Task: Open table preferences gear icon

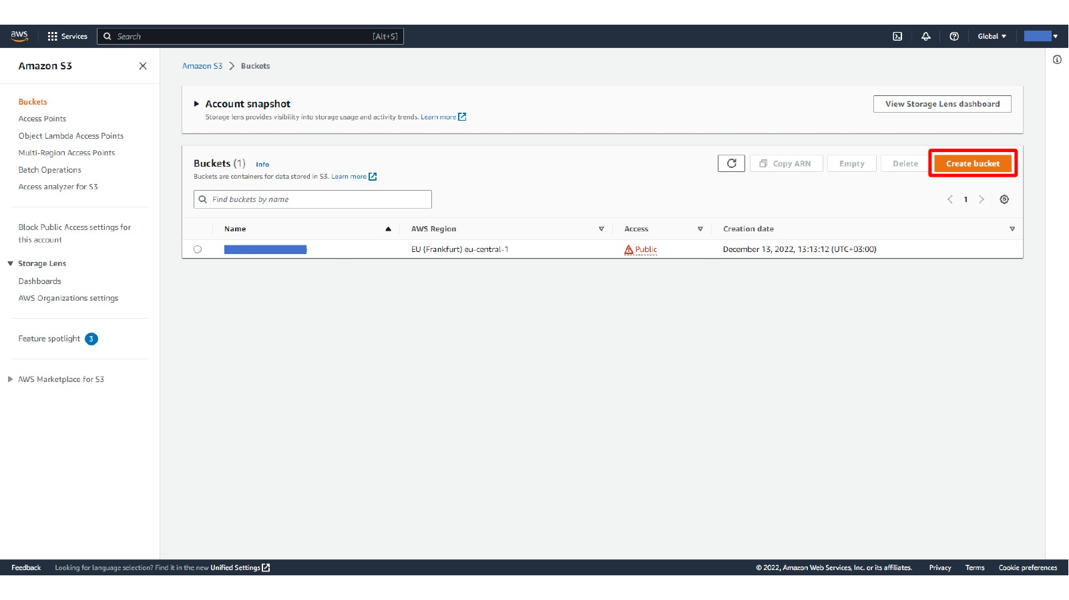Action: click(1004, 199)
